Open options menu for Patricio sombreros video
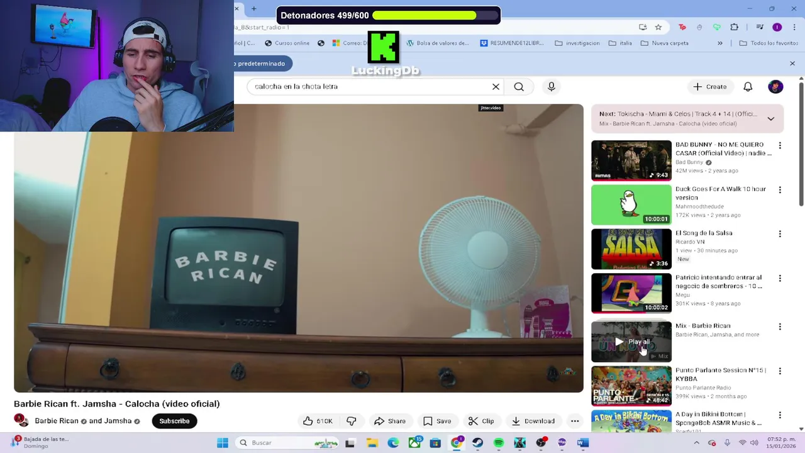 pyautogui.click(x=780, y=278)
